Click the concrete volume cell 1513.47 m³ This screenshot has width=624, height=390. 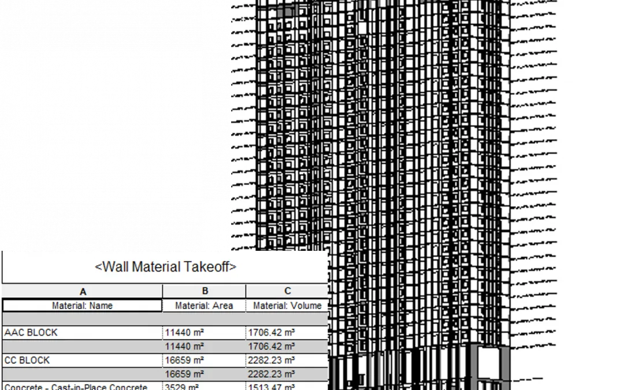pos(287,386)
